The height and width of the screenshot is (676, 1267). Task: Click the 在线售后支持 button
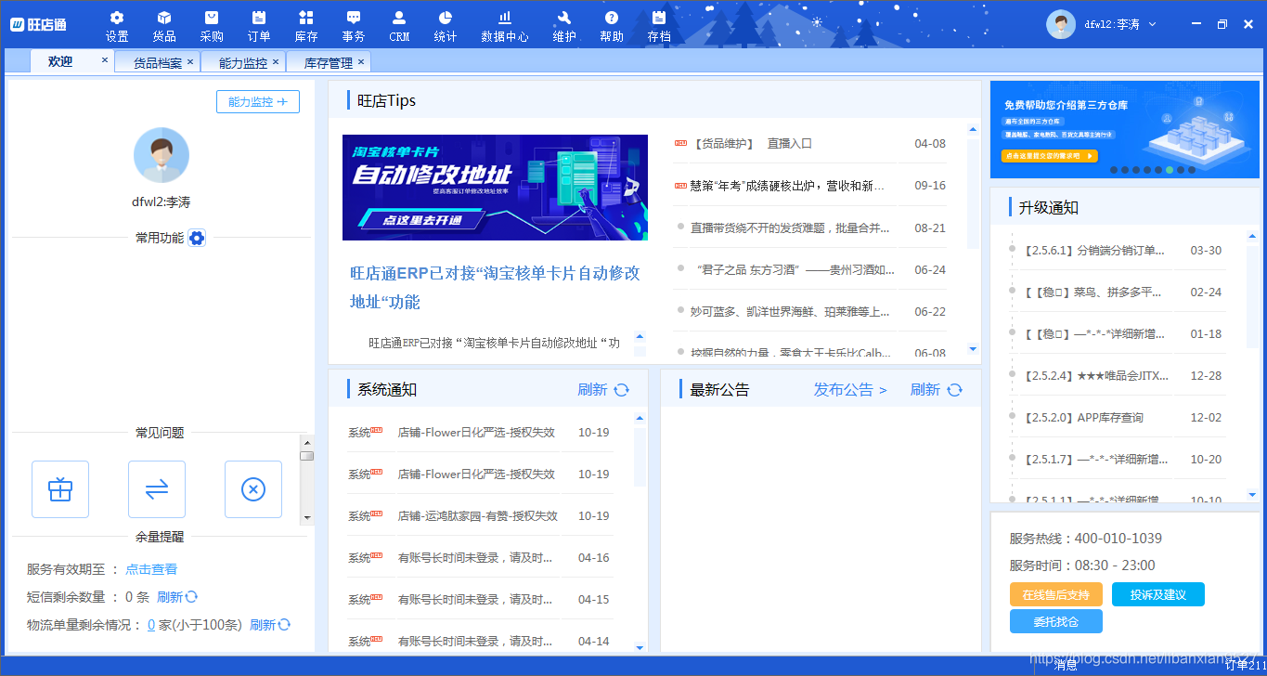[1055, 594]
